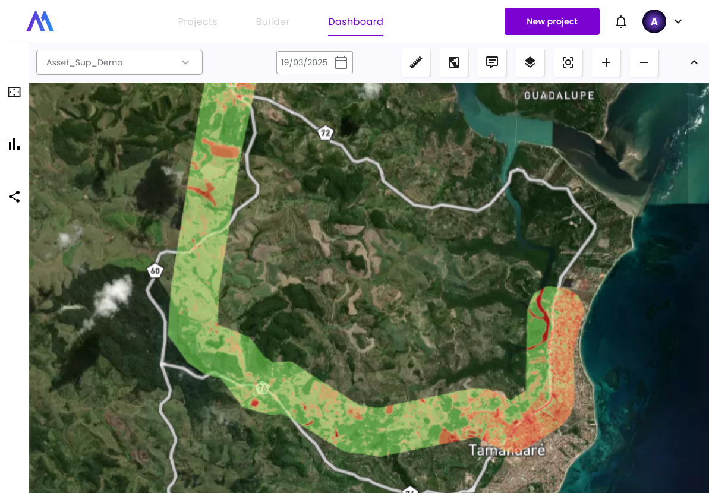Open the notifications bell
709x493 pixels.
621,22
